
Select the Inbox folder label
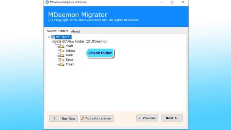click(70, 51)
